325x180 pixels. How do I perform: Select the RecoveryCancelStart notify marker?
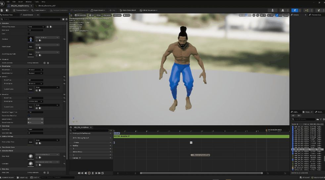(200, 155)
